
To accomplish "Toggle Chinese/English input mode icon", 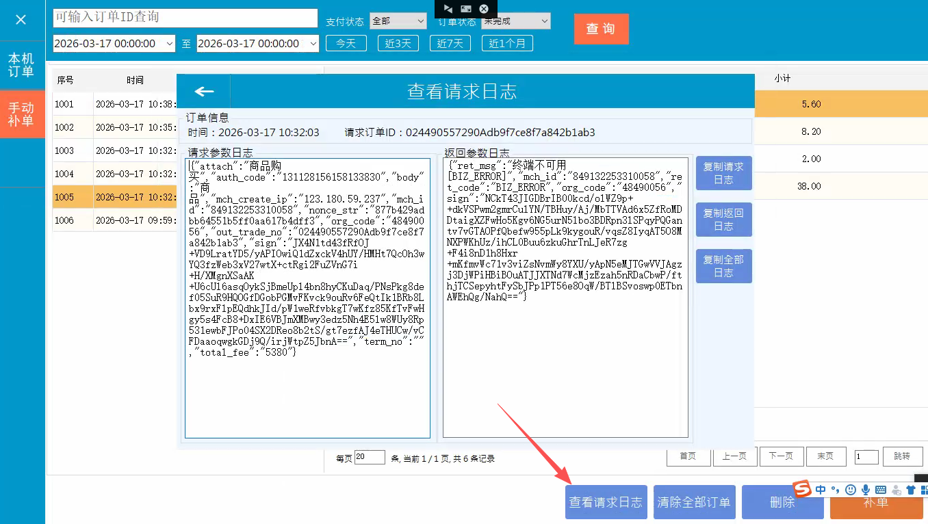I will pyautogui.click(x=821, y=490).
